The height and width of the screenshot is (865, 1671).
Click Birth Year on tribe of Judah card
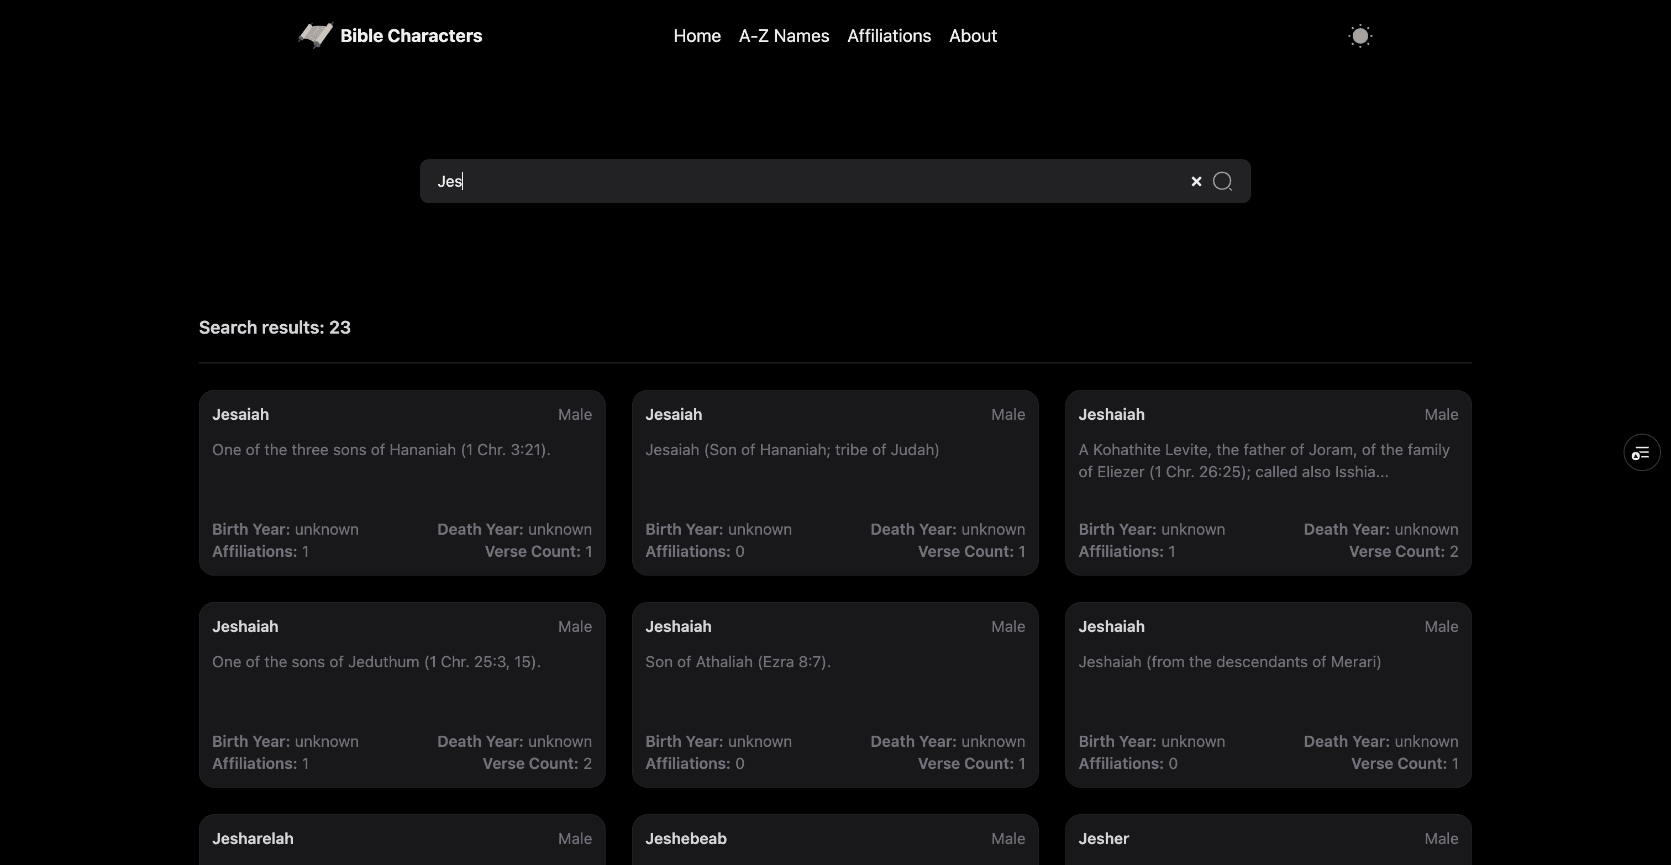pos(718,529)
